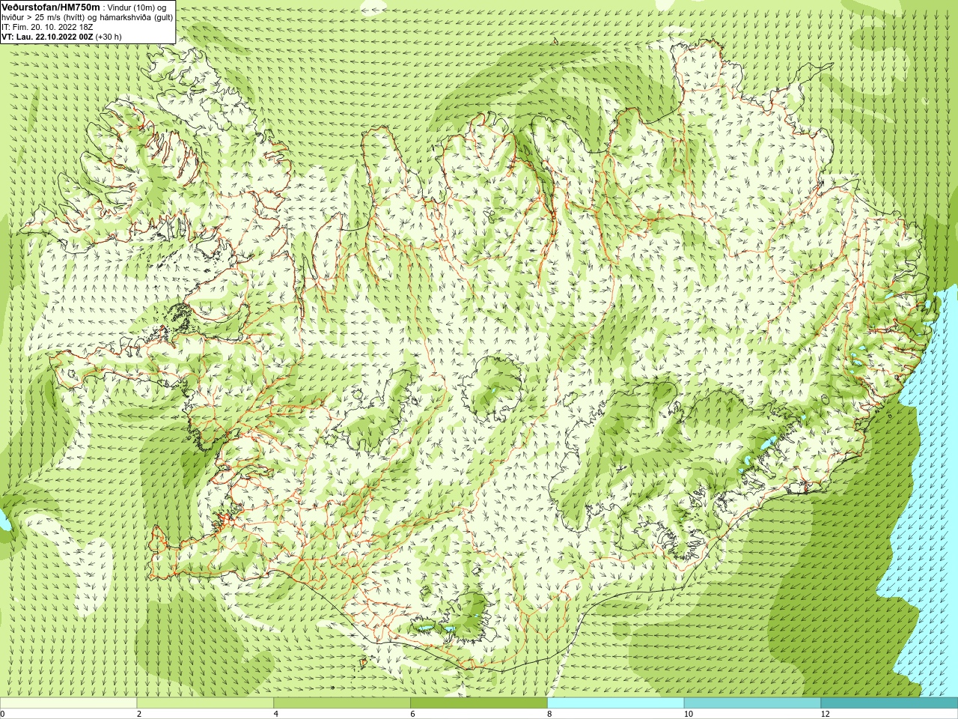The image size is (958, 719).
Task: Click the '2' label on the scale
Action: [139, 714]
